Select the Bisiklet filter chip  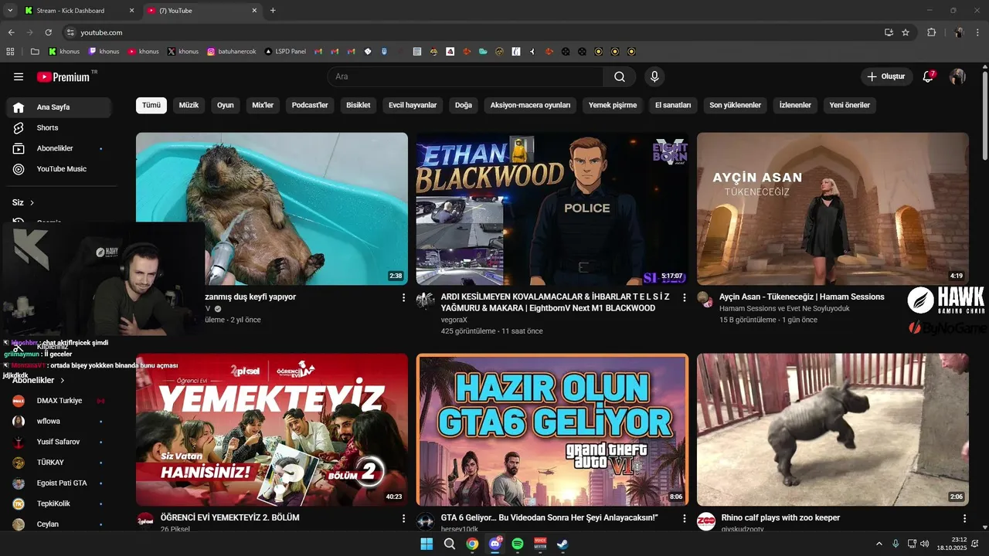(x=358, y=105)
